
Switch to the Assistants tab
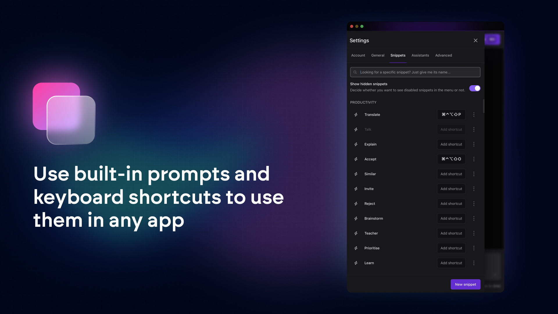[x=421, y=55]
